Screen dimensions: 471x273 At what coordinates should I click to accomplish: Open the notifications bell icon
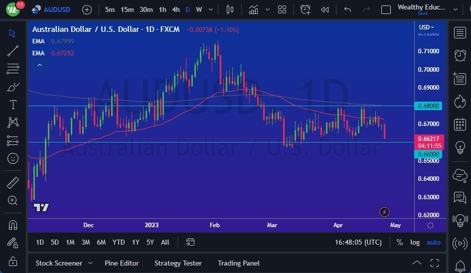tap(460, 266)
